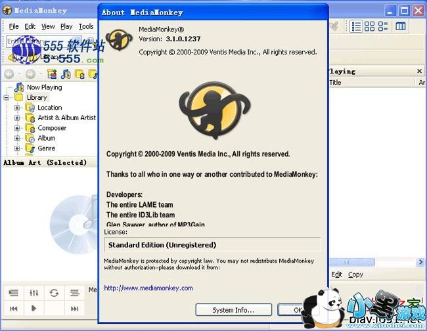Click the Album Art (Selected) panel header
Image resolution: width=427 pixels, height=331 pixels.
[x=49, y=162]
